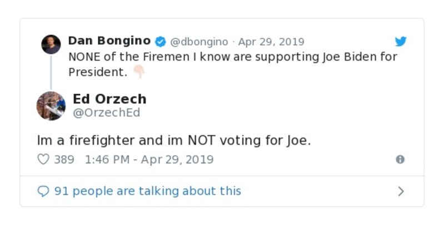Screen dimensions: 444x233
Task: Click the thread line connecting the avatars
Action: 51,72
